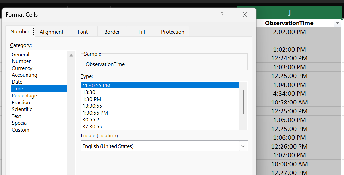Choose the 30:55.2 time format

[91, 120]
